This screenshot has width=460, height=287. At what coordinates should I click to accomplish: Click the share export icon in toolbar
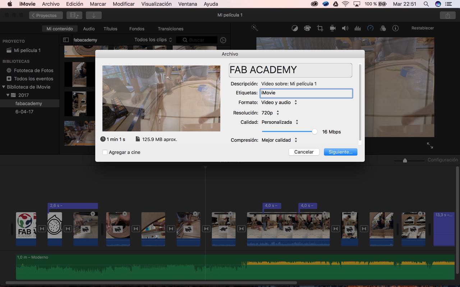pyautogui.click(x=447, y=15)
